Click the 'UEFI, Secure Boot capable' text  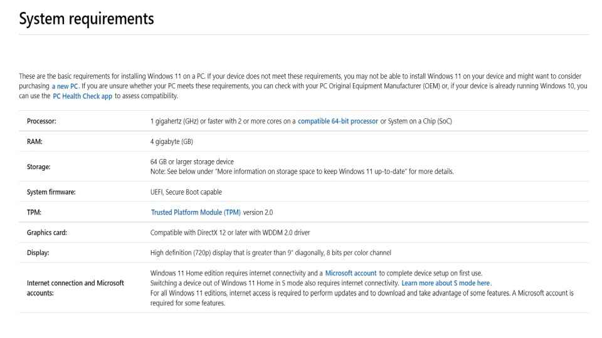tap(186, 192)
